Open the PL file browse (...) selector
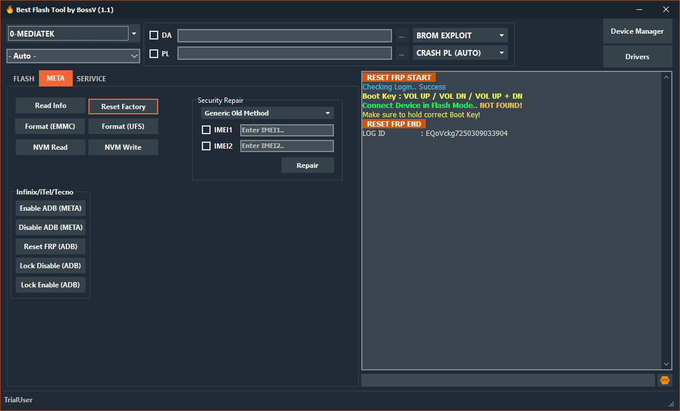Screen dimensions: 680x411 401,53
